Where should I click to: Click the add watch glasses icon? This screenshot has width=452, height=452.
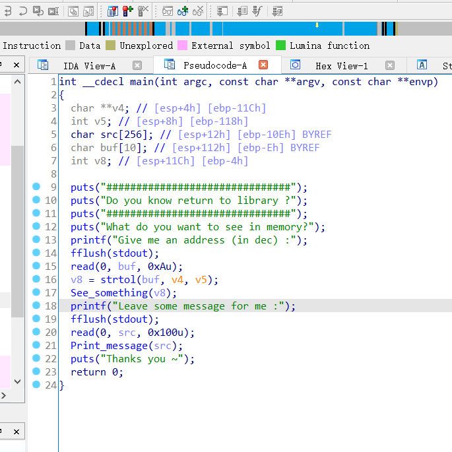tap(183, 11)
